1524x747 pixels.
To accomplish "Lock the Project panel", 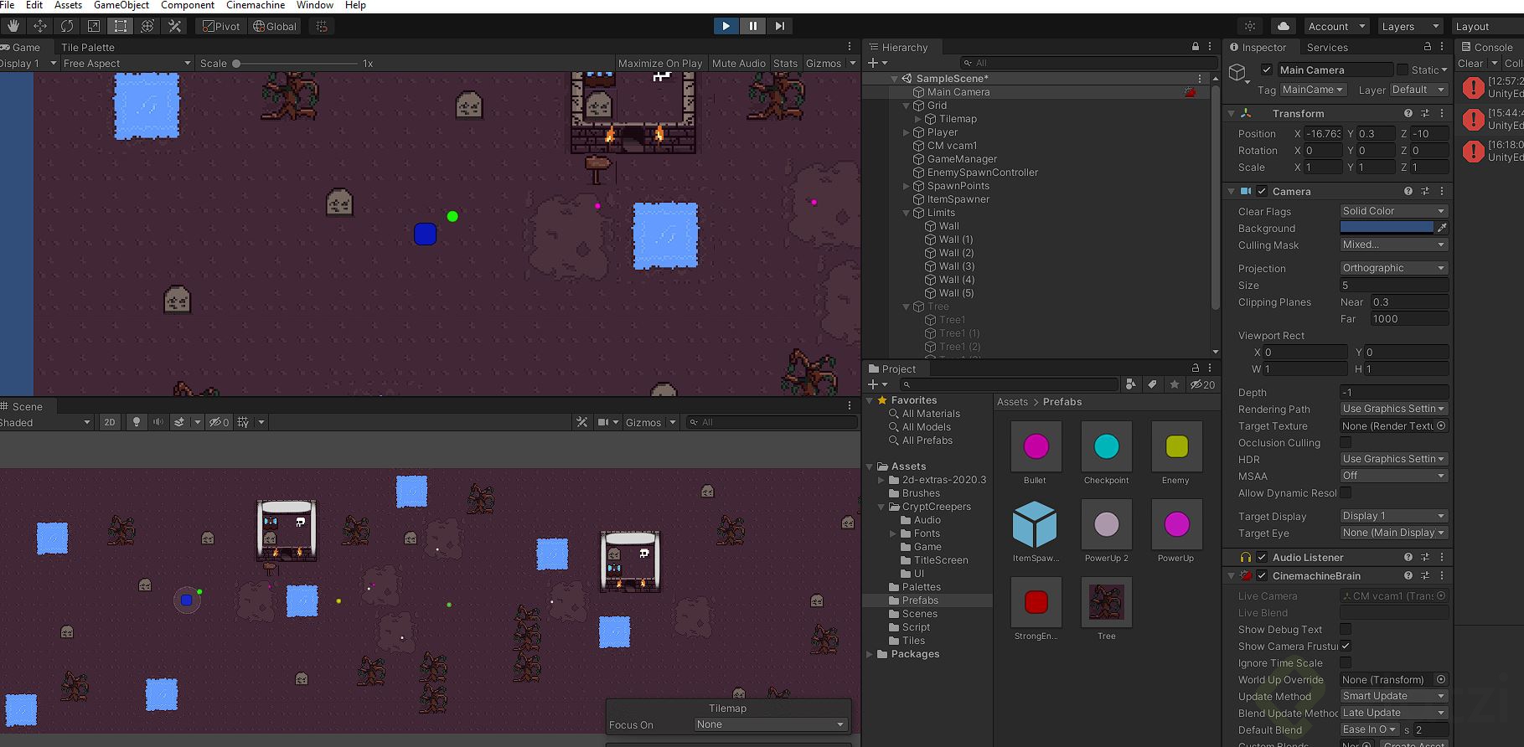I will tap(1196, 368).
